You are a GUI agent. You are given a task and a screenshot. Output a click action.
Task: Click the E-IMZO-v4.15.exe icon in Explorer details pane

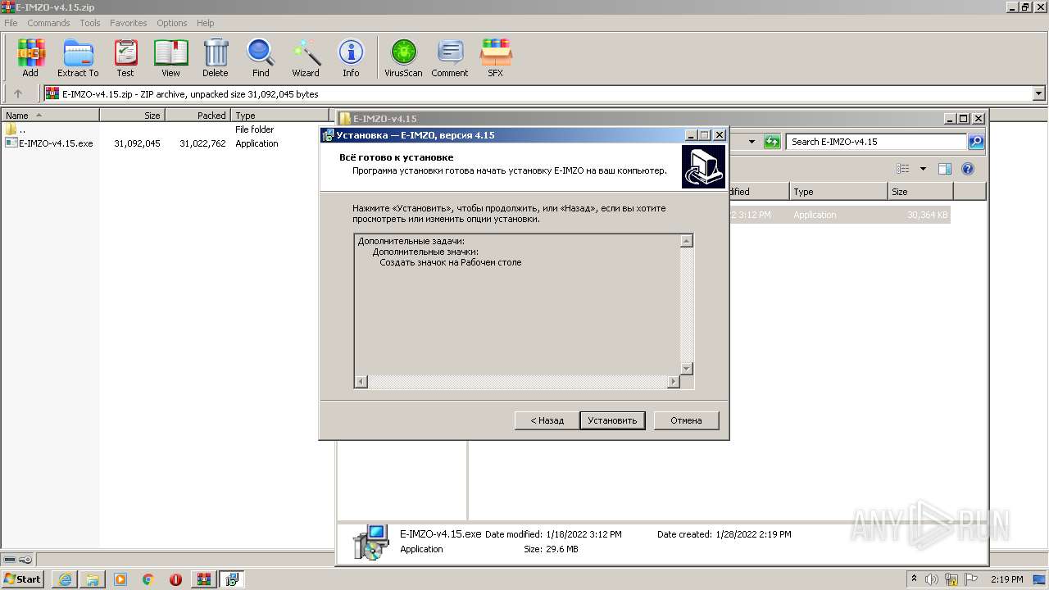click(x=370, y=542)
